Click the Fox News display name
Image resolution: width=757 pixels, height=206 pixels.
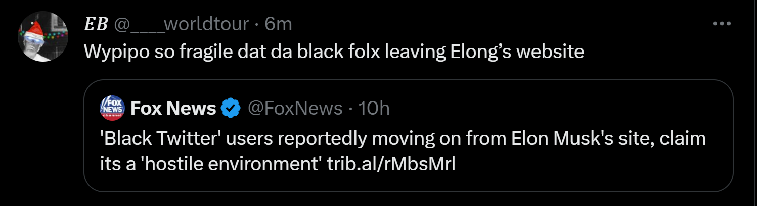(173, 108)
